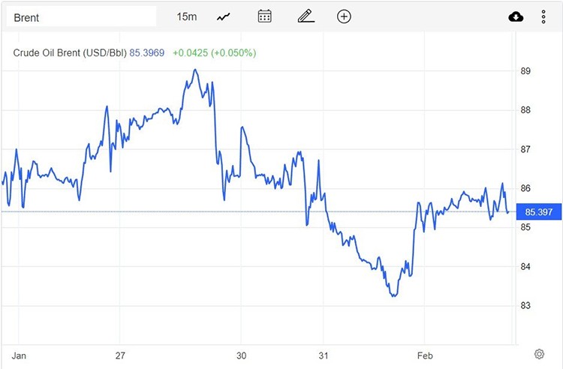Click the 89 label on the price axis
The width and height of the screenshot is (563, 369).
click(x=526, y=71)
